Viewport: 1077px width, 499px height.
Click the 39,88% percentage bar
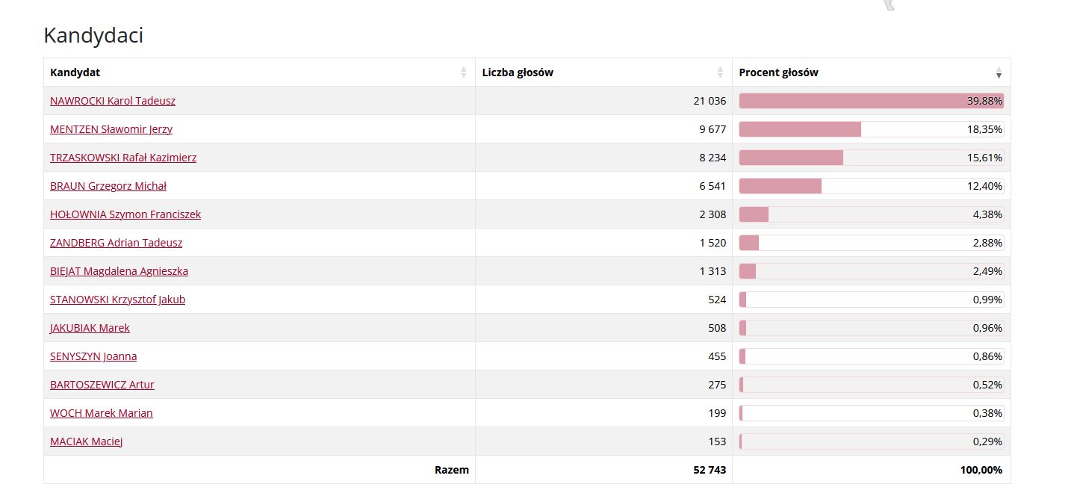coord(871,101)
